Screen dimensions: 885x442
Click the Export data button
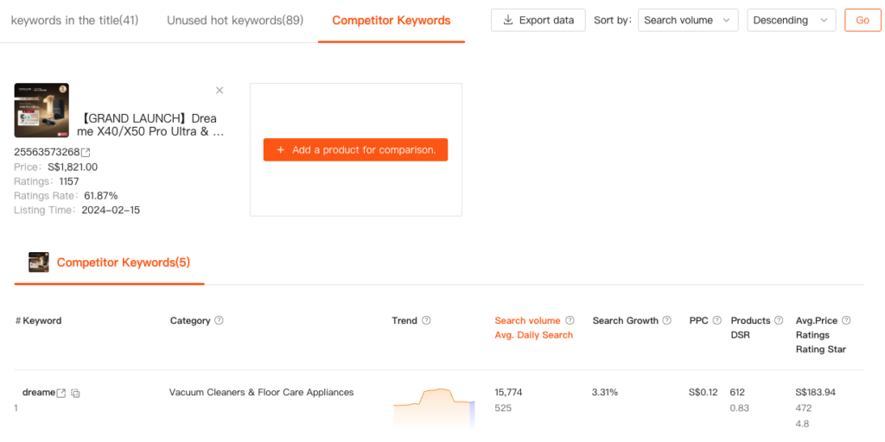pyautogui.click(x=538, y=21)
